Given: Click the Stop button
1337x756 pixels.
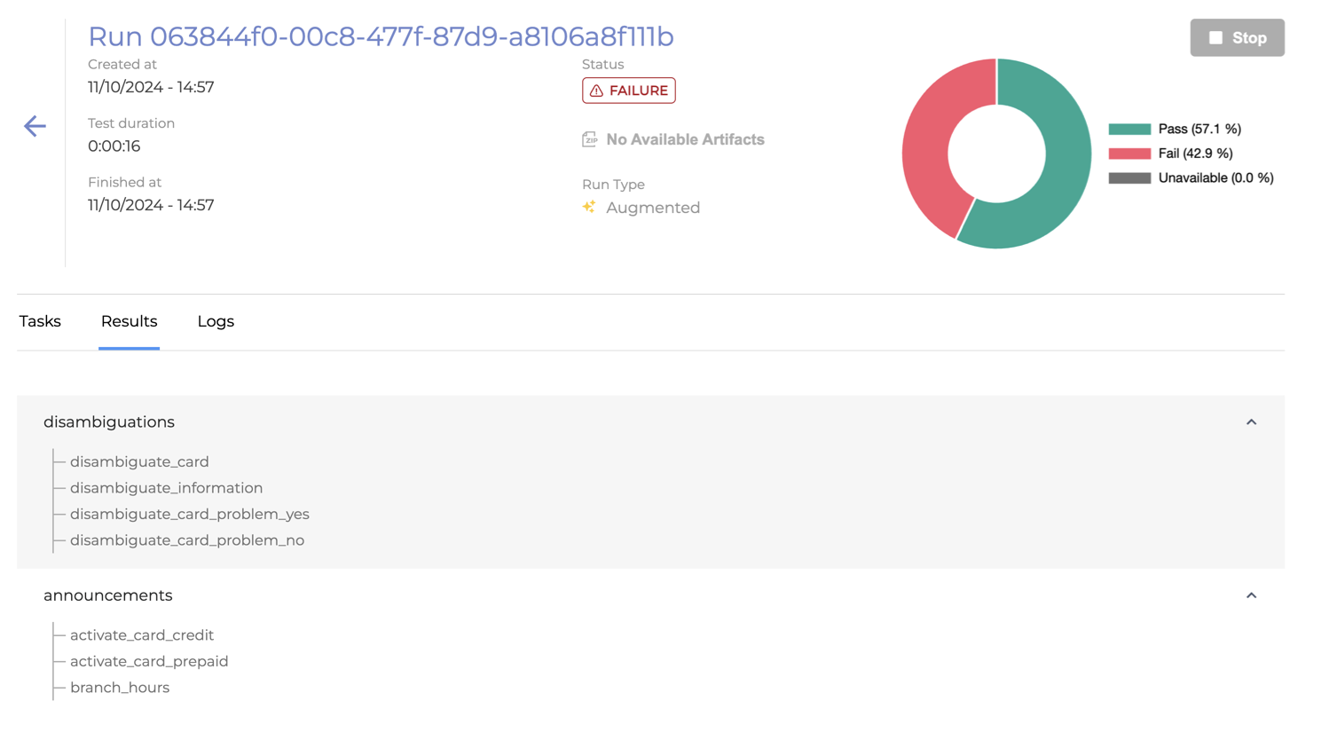Looking at the screenshot, I should 1237,37.
